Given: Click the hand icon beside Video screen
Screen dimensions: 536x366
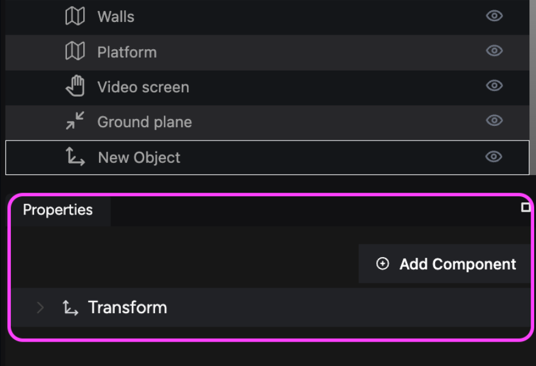Looking at the screenshot, I should pos(75,86).
